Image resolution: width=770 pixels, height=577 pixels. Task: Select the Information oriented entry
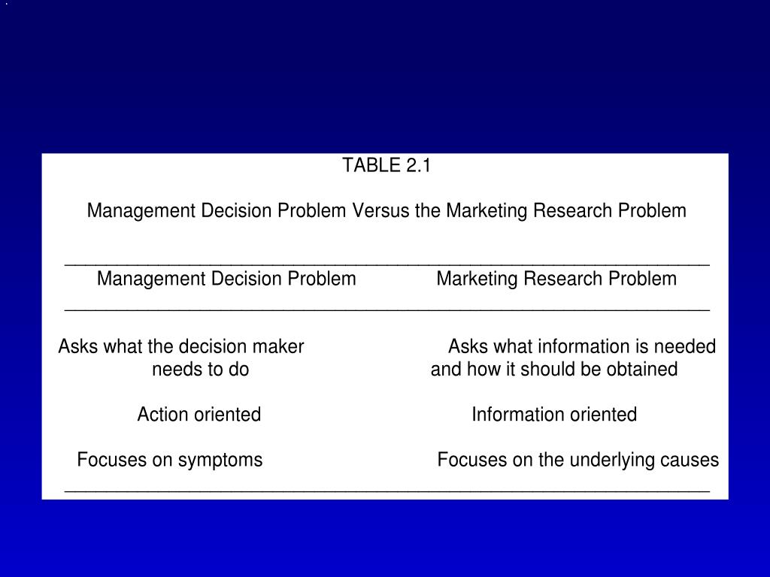pos(554,415)
